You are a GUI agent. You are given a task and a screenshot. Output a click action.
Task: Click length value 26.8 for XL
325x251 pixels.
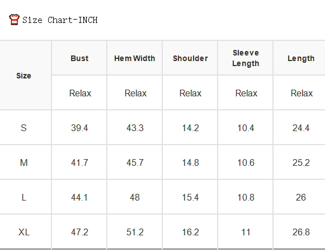click(x=301, y=232)
